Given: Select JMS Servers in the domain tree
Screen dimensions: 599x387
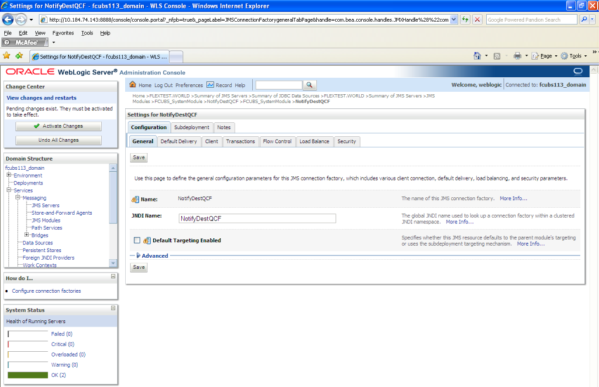Looking at the screenshot, I should click(45, 205).
